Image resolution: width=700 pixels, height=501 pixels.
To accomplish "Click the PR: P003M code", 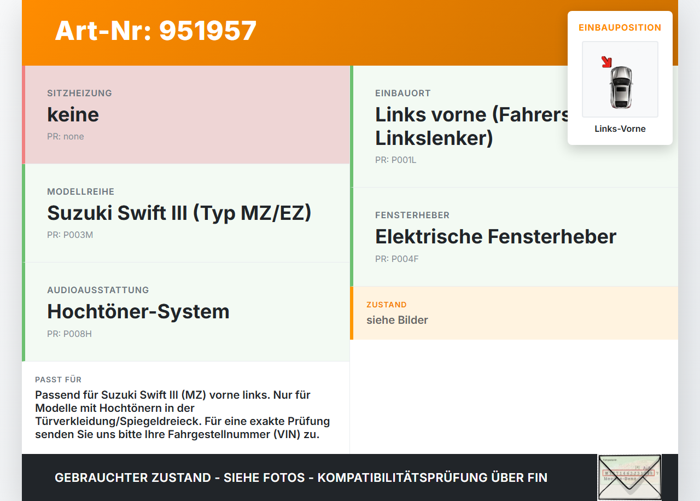I will pyautogui.click(x=70, y=235).
